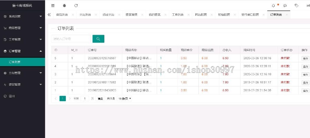Click 操作 for order at 12:30:16

point(306,59)
